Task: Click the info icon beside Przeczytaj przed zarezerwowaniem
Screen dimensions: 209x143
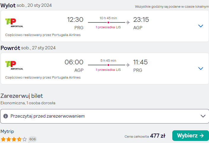Action: (6, 116)
